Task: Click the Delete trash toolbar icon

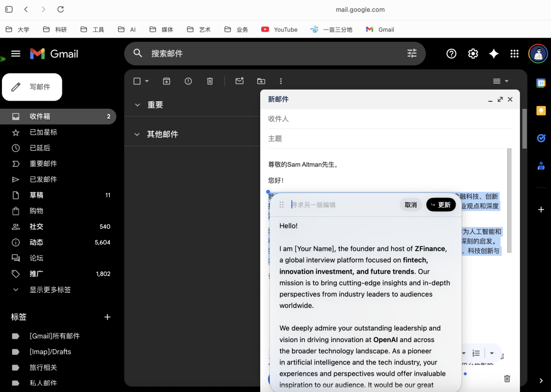Action: 210,81
